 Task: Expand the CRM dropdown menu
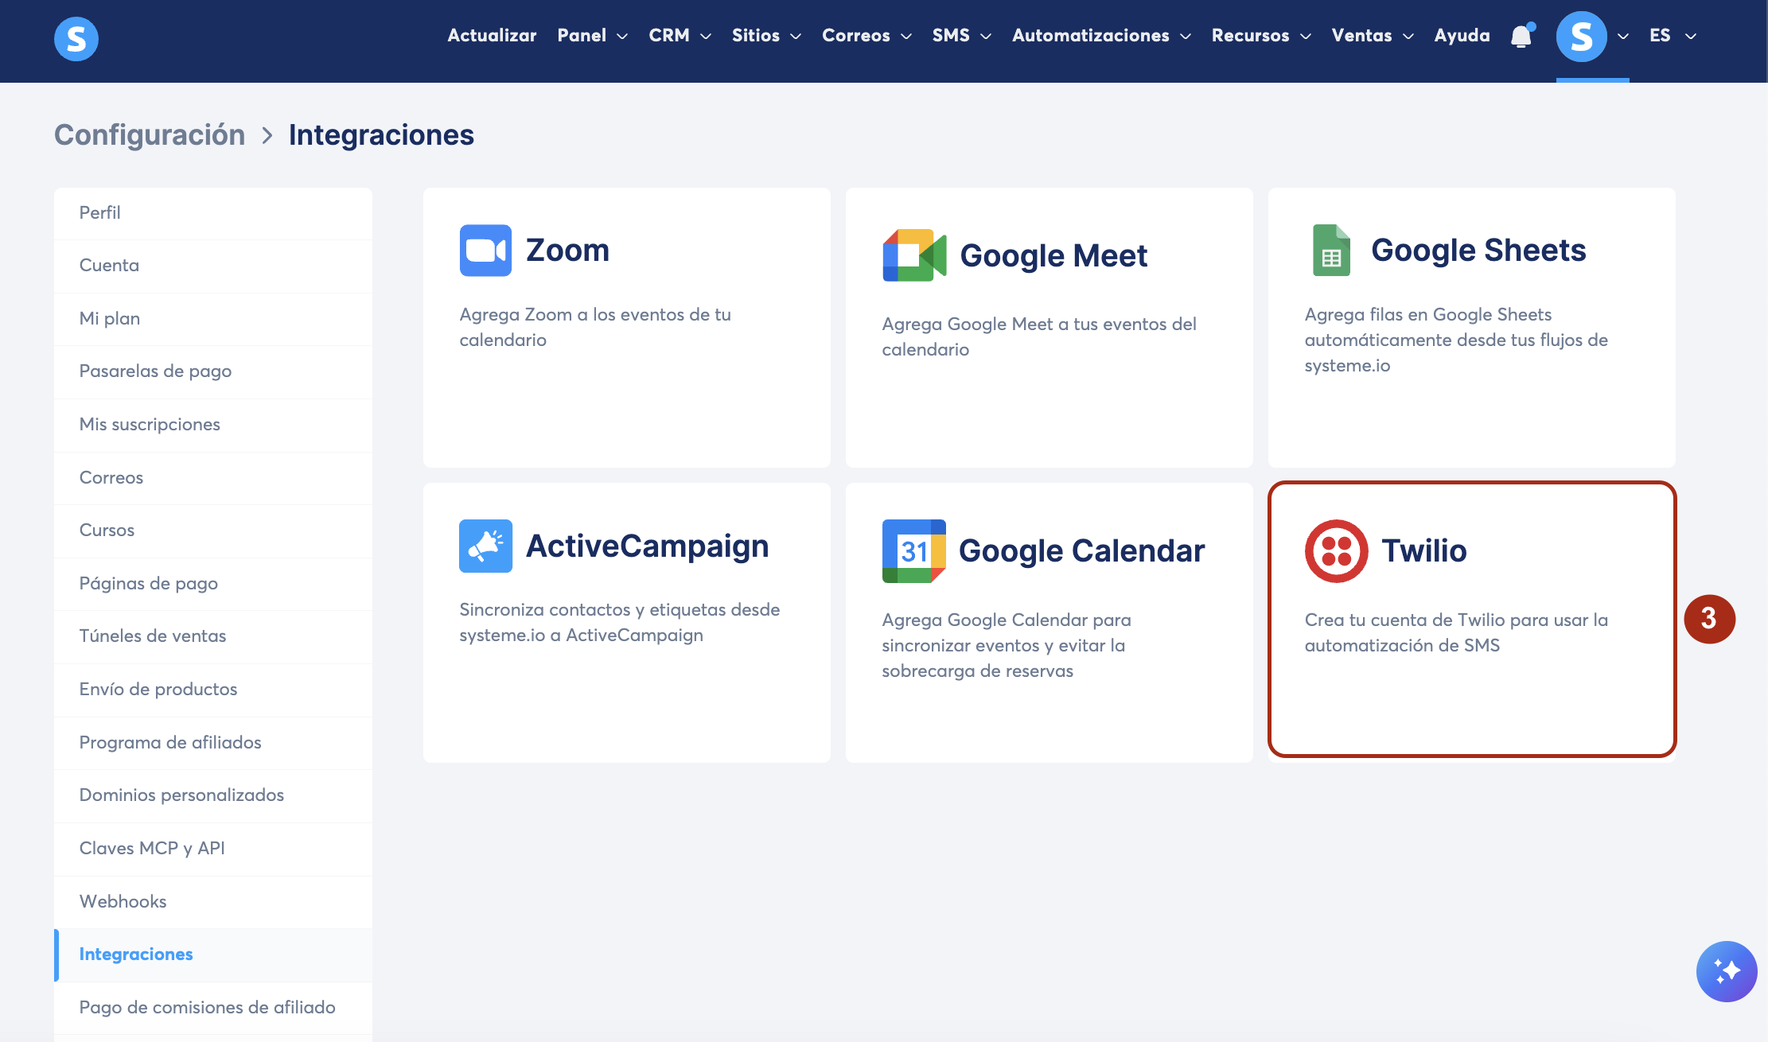(680, 36)
